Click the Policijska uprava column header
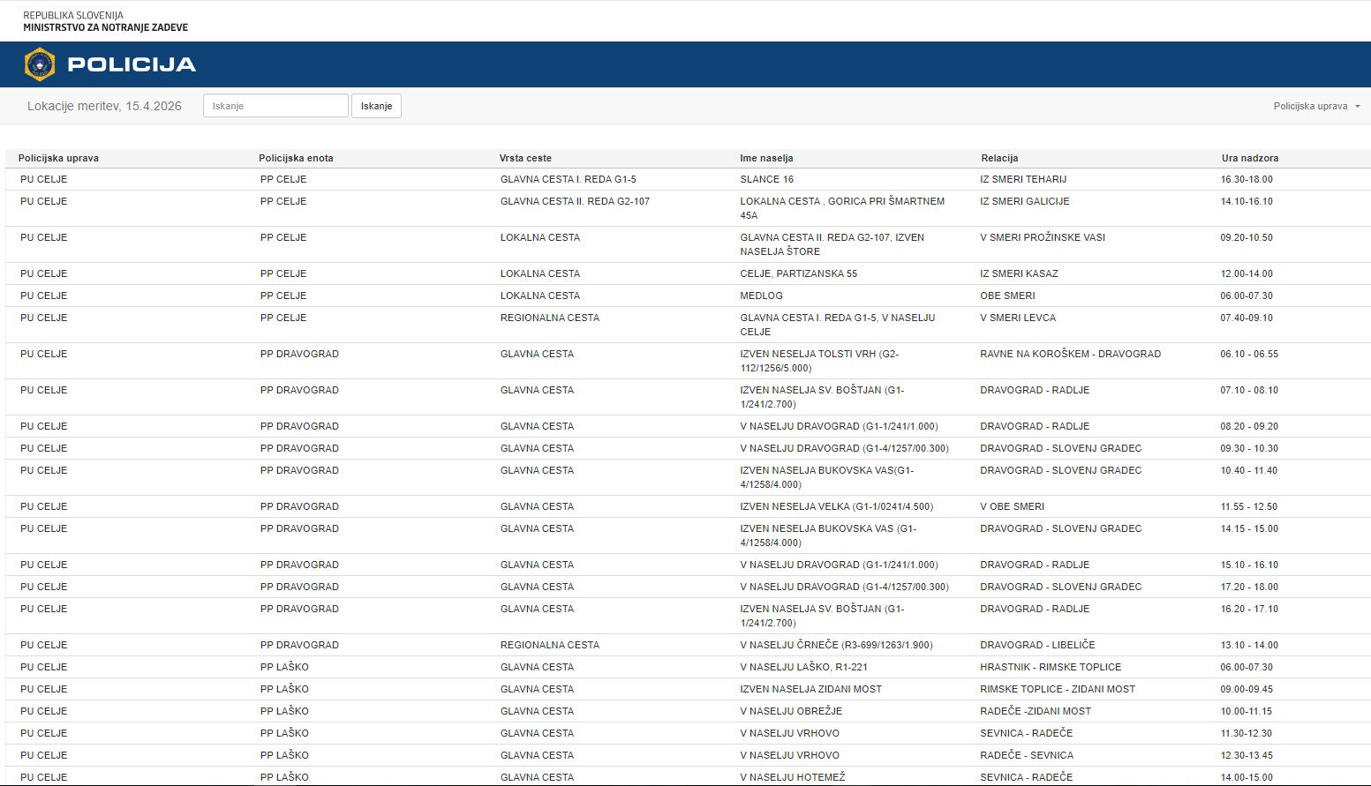This screenshot has width=1371, height=786. [58, 158]
